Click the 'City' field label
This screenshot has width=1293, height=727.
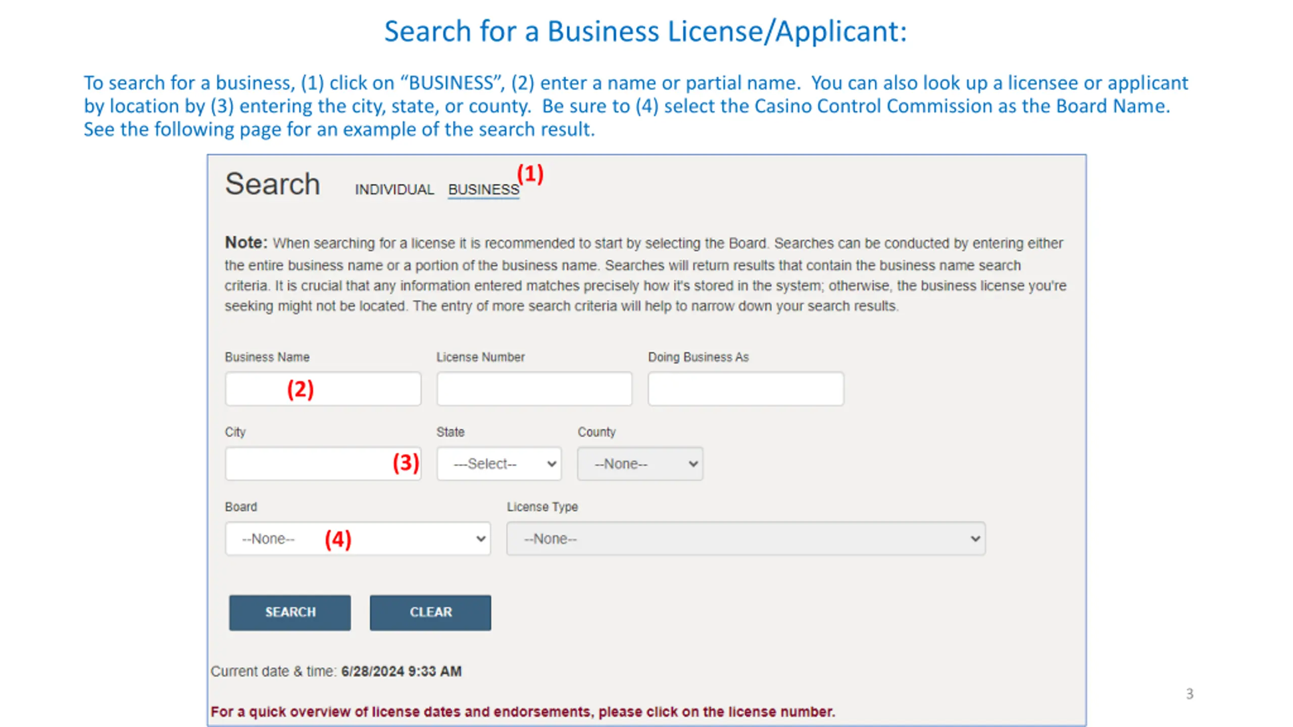tap(235, 432)
